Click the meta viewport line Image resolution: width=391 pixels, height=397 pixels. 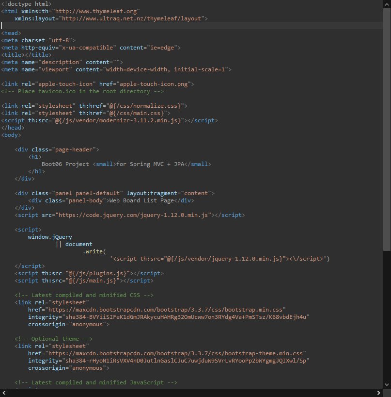(x=116, y=69)
